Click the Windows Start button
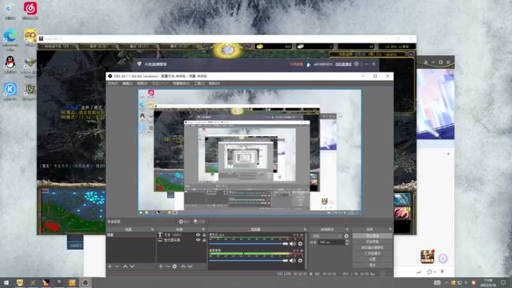The image size is (512, 288). click(6, 282)
